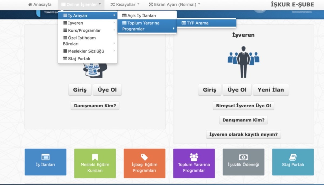This screenshot has width=324, height=185.
Task: Select İş Arayan submenu item
Action: tap(88, 16)
